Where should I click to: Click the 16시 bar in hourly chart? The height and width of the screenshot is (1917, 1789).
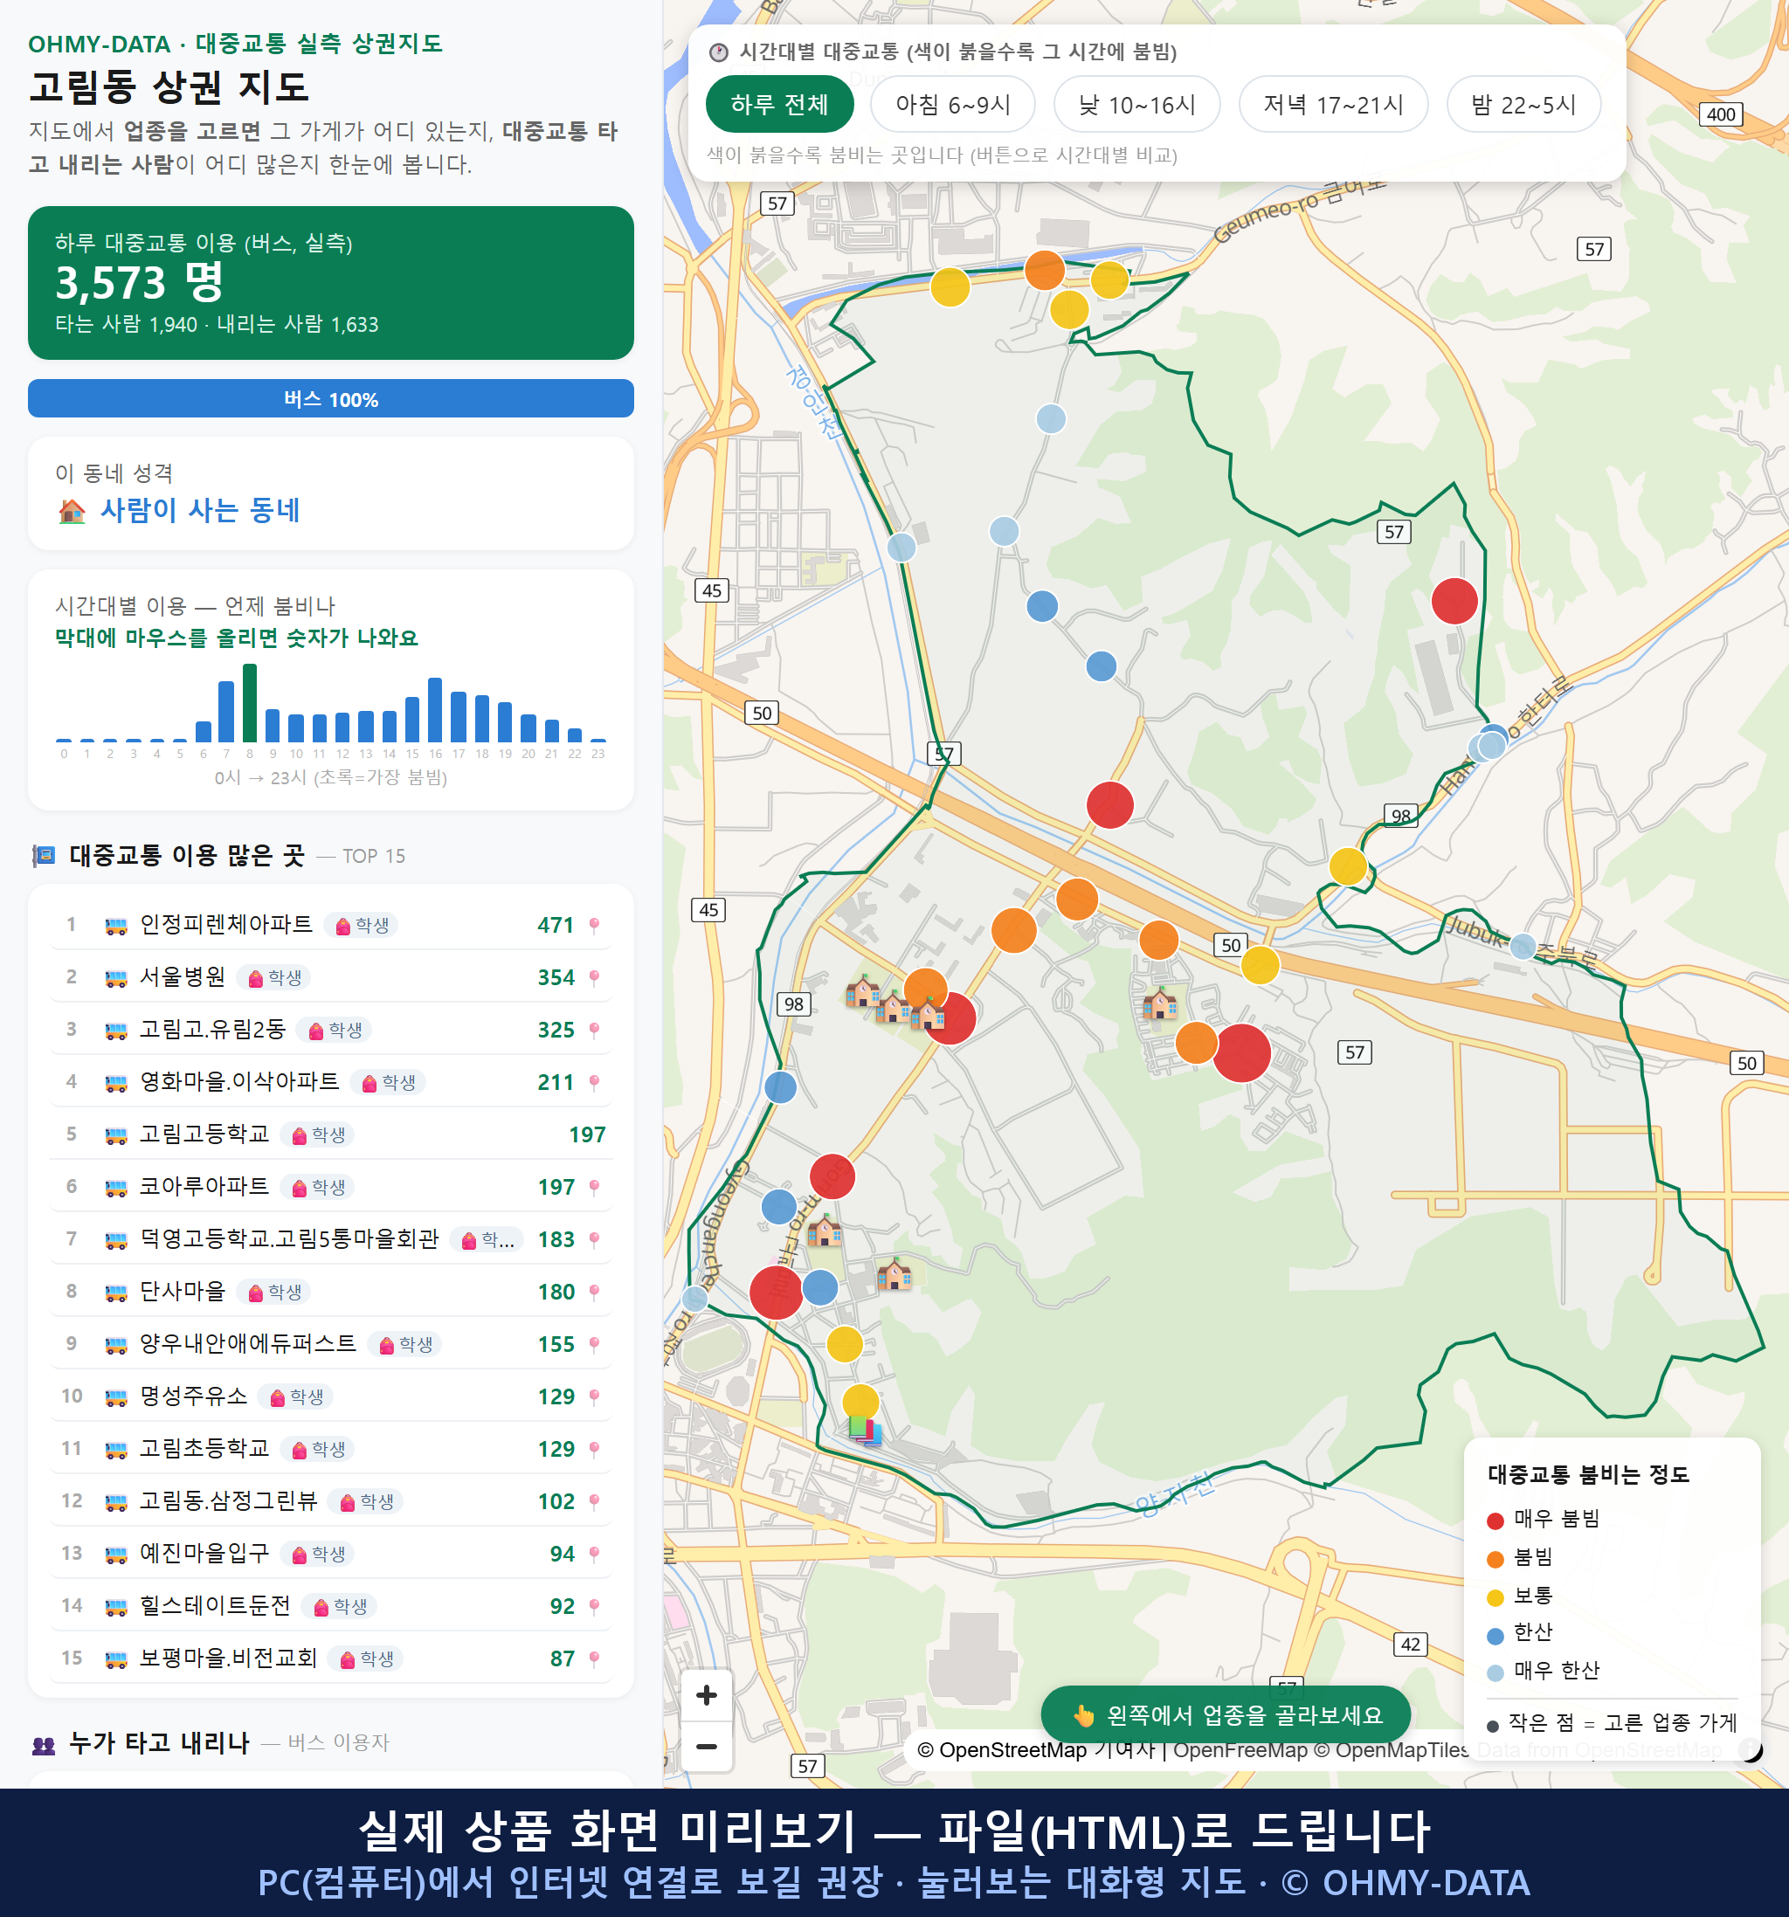pos(435,710)
